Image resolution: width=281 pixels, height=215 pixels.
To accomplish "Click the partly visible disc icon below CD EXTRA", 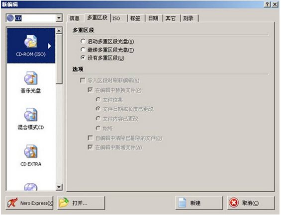I will coord(31,187).
